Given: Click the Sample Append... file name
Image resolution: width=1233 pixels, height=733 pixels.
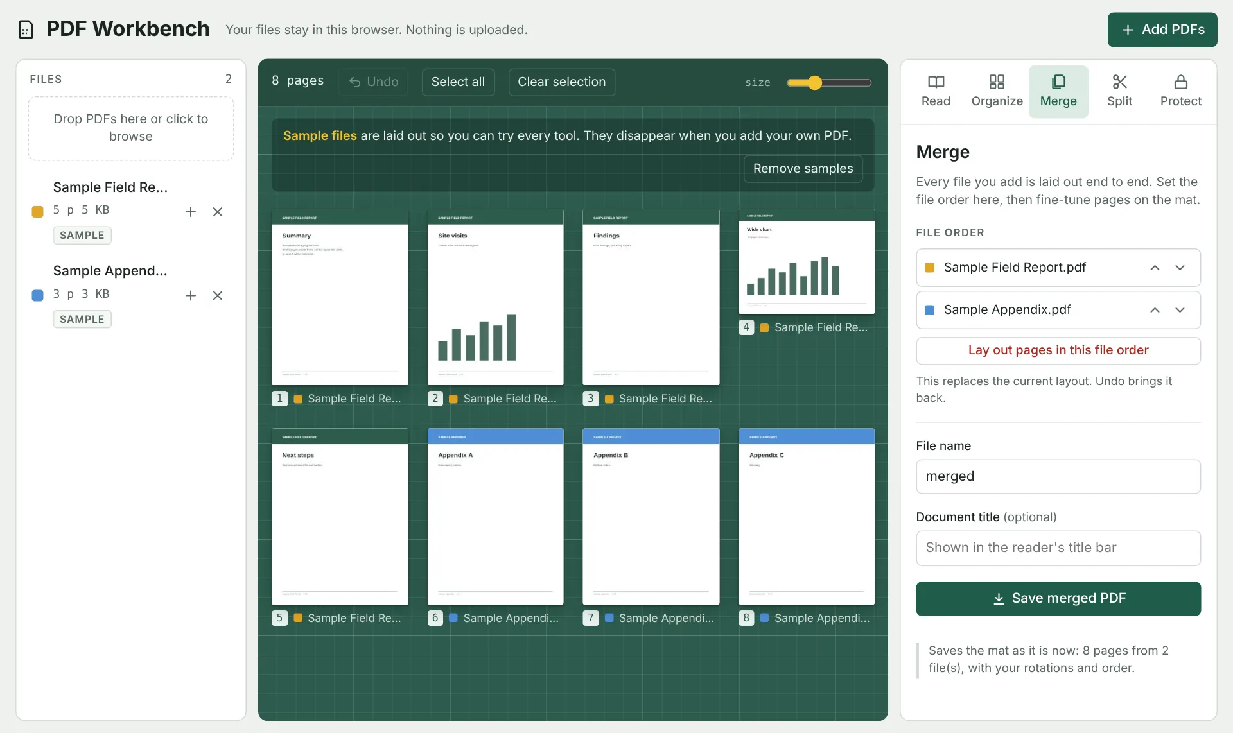Looking at the screenshot, I should pyautogui.click(x=110, y=271).
